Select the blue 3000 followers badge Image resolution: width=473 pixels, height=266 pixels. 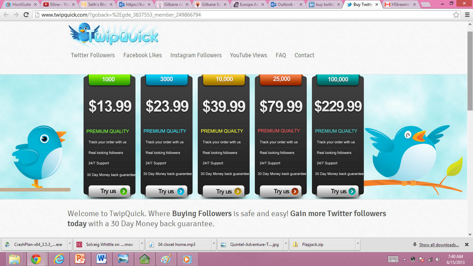tap(167, 80)
